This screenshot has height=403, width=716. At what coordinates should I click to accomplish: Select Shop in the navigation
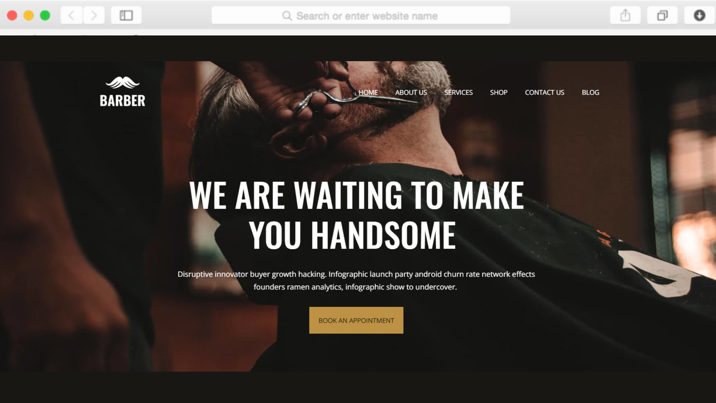coord(499,93)
